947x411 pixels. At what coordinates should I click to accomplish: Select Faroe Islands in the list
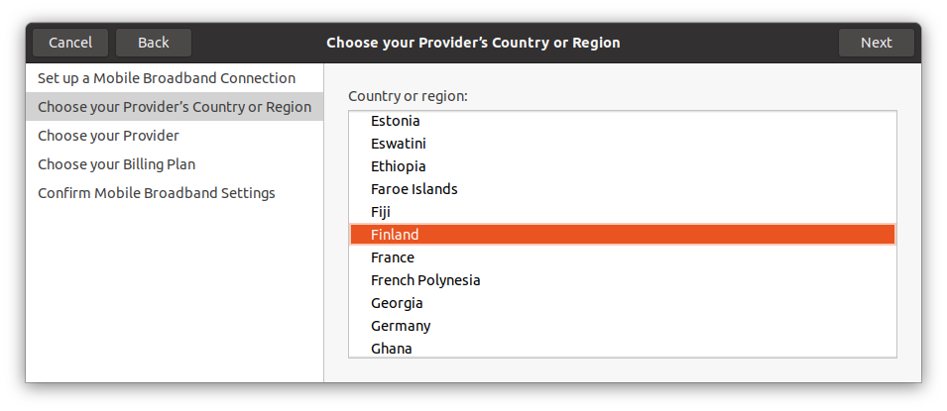(x=414, y=189)
